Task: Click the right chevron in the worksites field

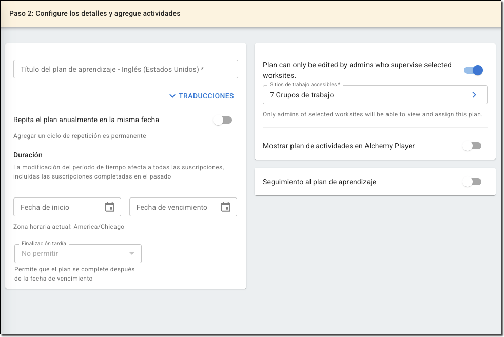Action: coord(474,95)
